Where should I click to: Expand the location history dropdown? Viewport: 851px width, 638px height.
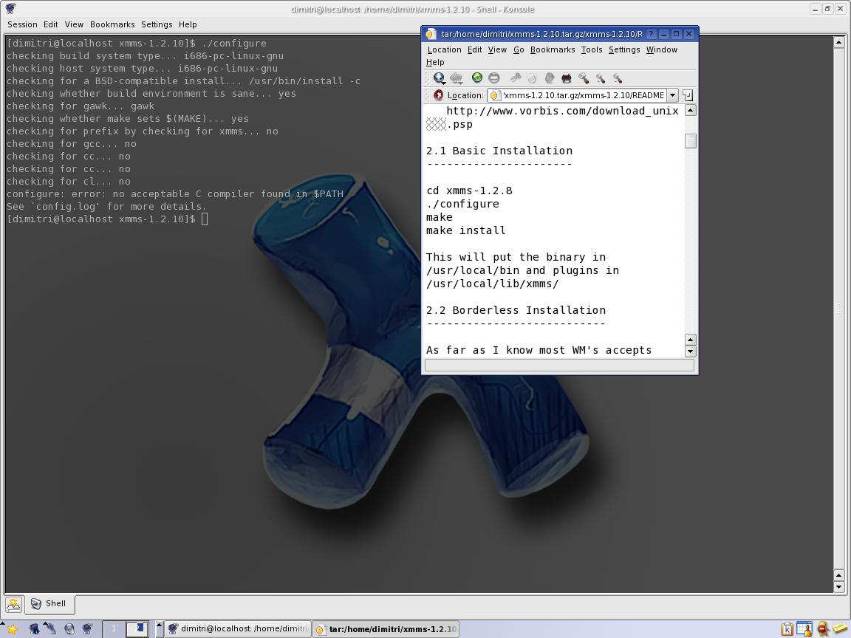pyautogui.click(x=672, y=95)
